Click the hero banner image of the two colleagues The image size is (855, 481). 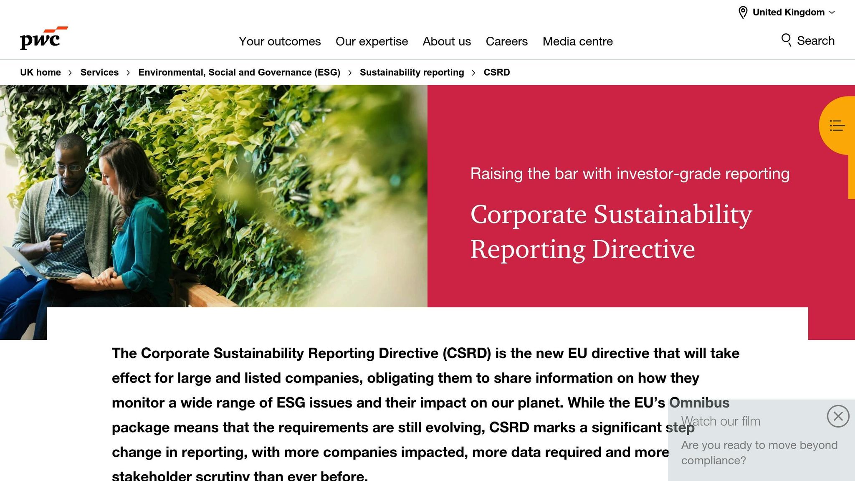[x=209, y=192]
